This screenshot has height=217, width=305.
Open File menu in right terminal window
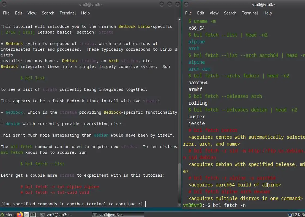[x=188, y=13]
